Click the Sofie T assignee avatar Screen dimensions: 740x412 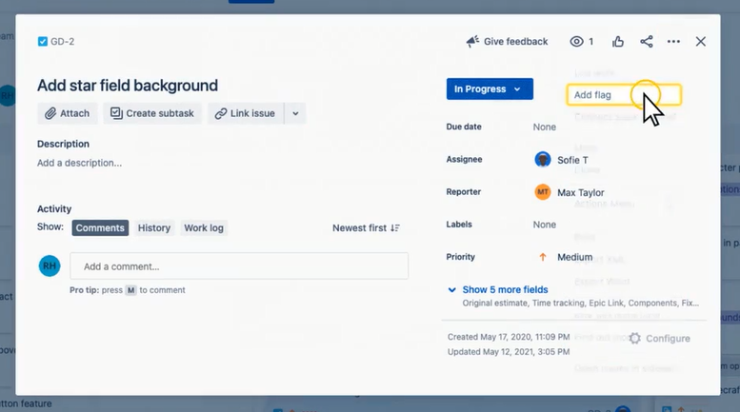(x=543, y=159)
